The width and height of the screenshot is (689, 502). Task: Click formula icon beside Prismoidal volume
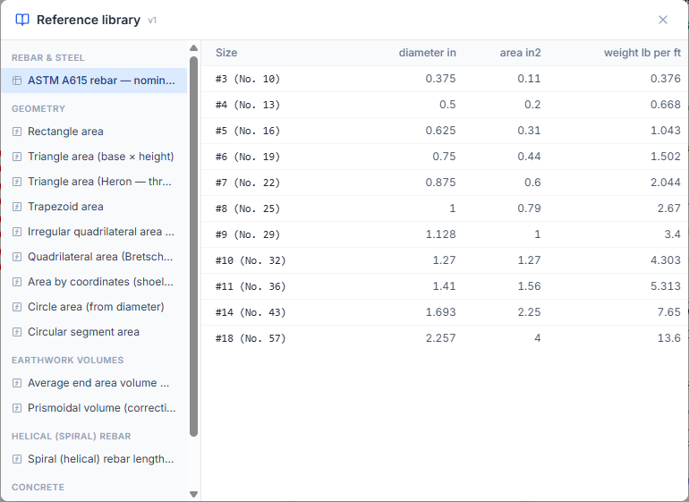[x=17, y=408]
